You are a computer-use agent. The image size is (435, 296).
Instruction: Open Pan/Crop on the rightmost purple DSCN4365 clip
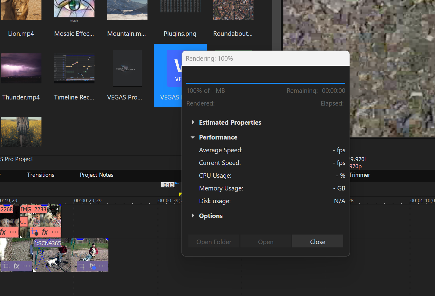click(x=81, y=266)
